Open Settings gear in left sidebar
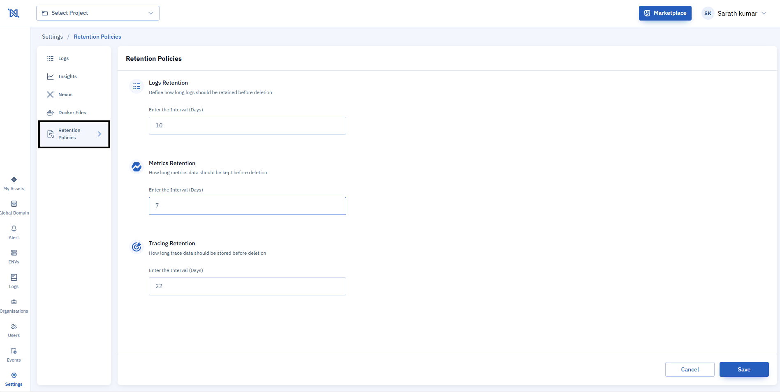The height and width of the screenshot is (392, 780). (14, 379)
